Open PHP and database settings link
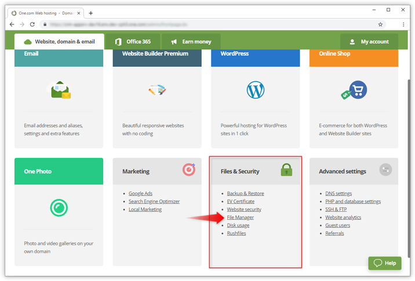415x281 pixels. 353,201
